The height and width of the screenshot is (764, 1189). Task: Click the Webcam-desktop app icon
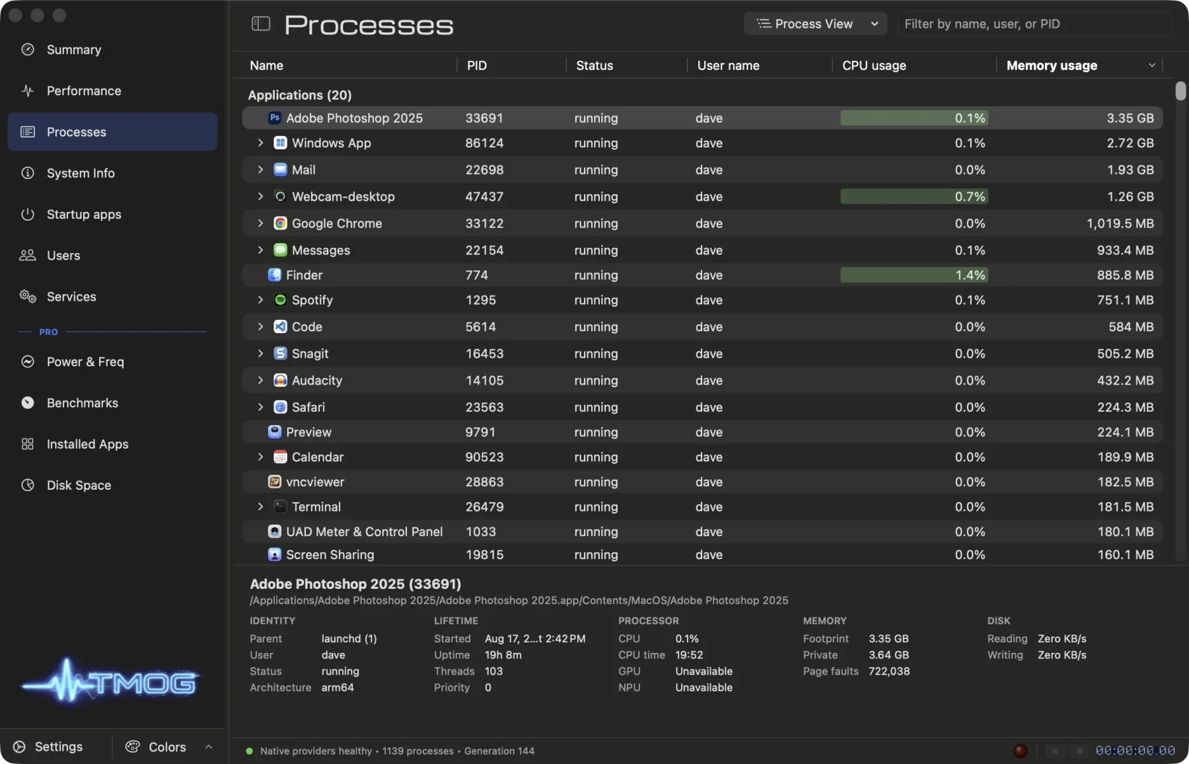coord(280,196)
